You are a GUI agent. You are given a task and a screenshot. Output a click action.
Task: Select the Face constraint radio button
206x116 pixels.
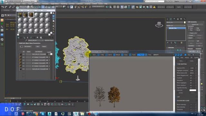pyautogui.click(x=189, y=30)
